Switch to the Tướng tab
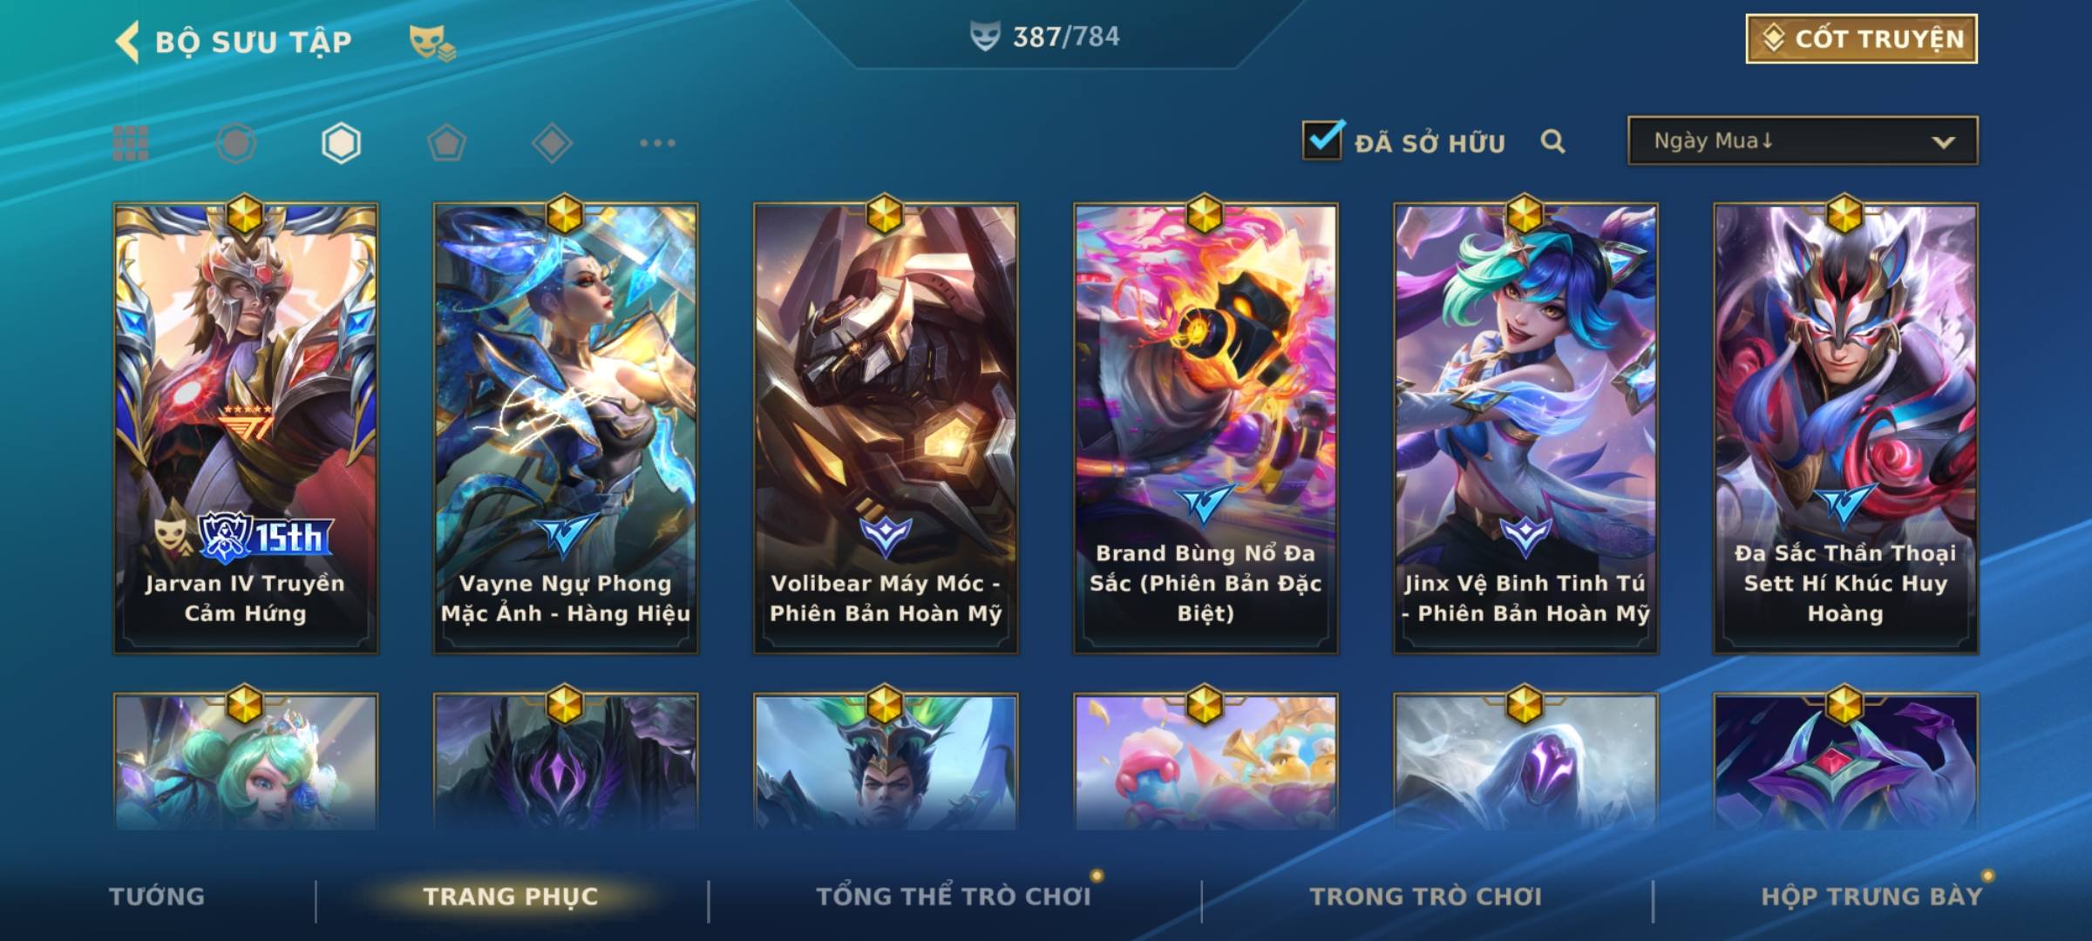This screenshot has height=941, width=2092. click(157, 896)
